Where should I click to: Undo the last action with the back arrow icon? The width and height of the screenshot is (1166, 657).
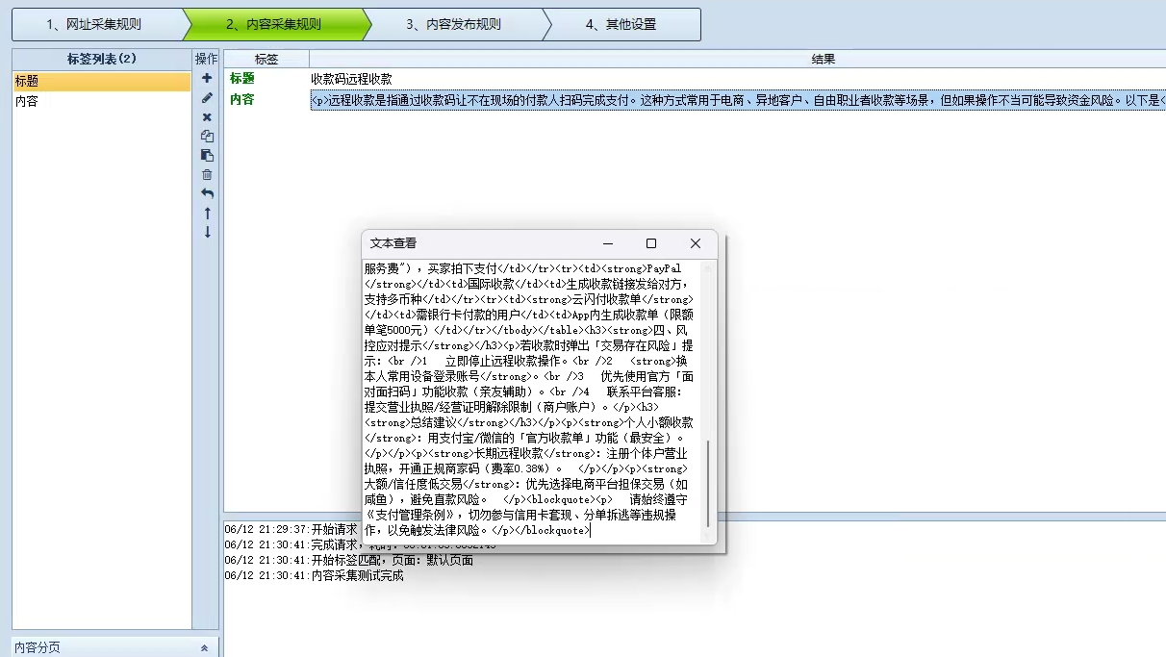pyautogui.click(x=207, y=193)
